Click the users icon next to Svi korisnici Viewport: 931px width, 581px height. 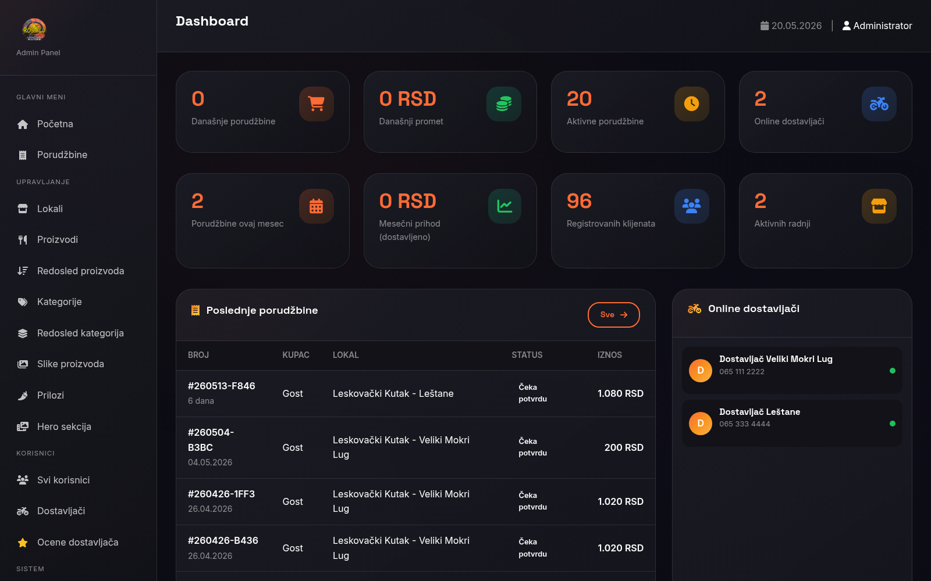[23, 480]
